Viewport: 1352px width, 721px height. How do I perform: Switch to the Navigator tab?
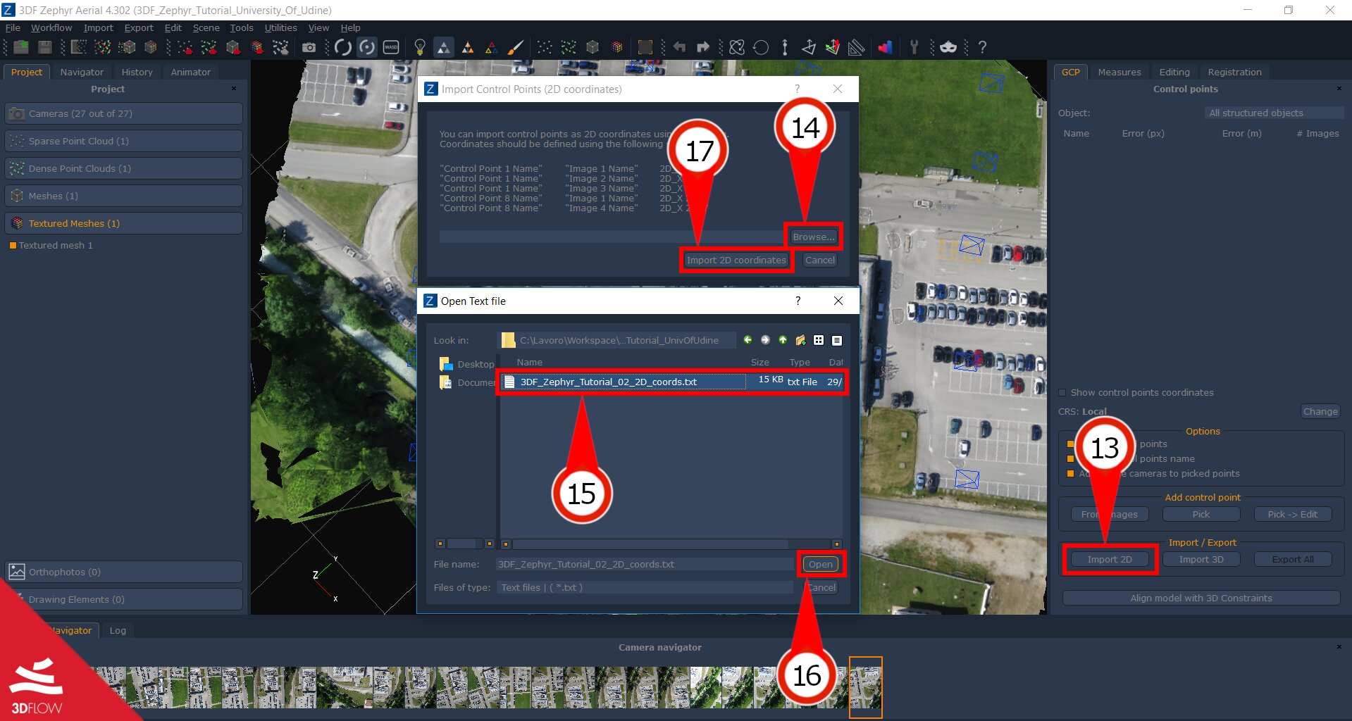pos(82,72)
